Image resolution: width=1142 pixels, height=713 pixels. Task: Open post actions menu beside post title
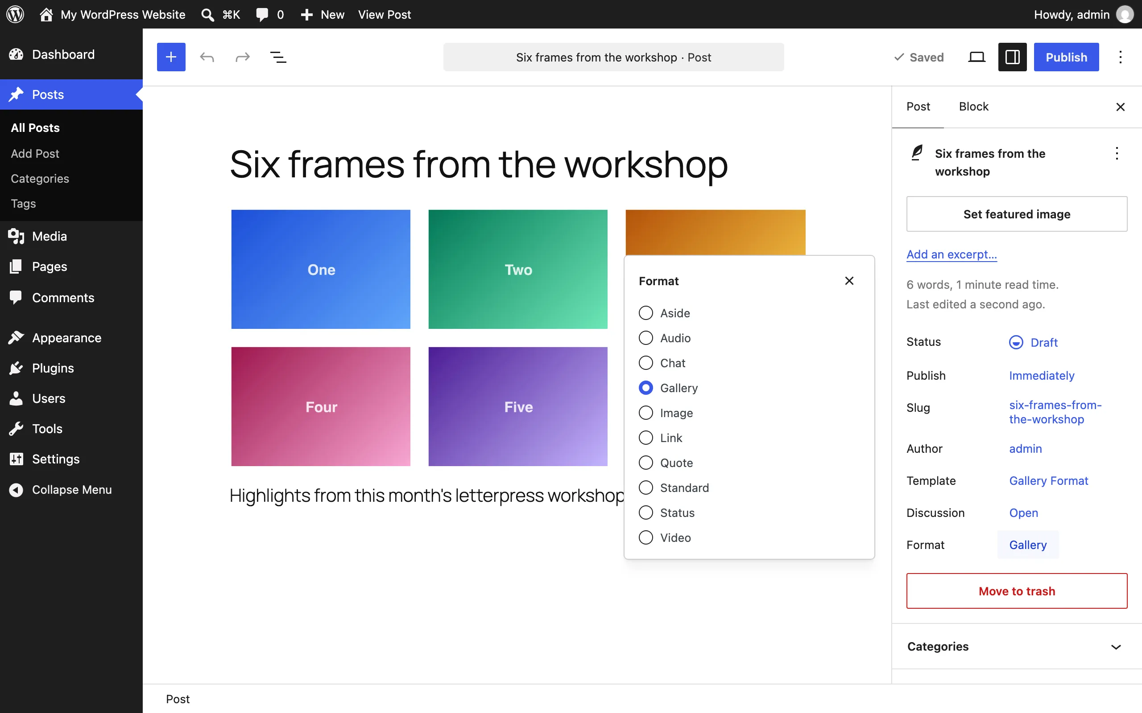[1117, 154]
